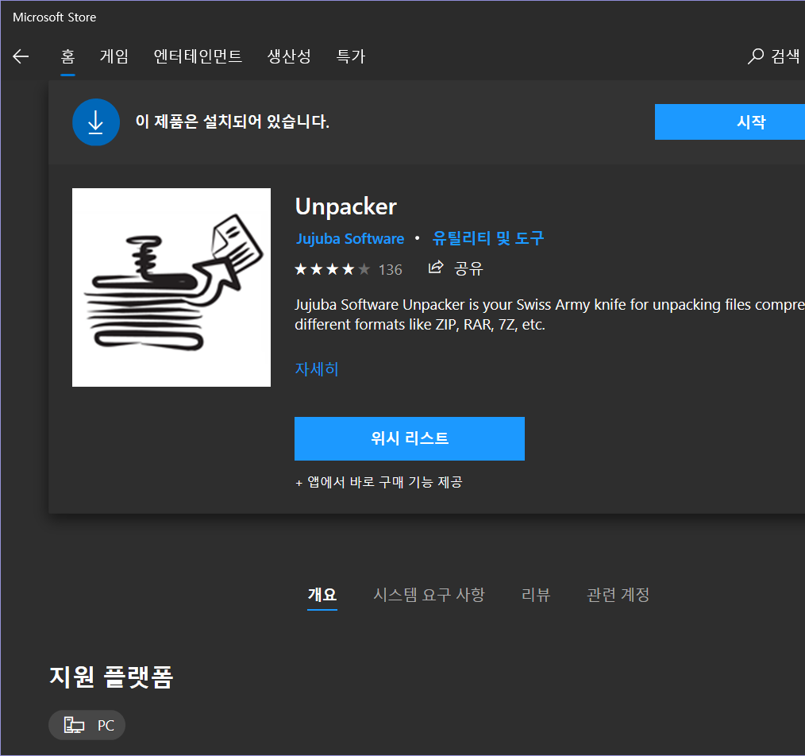Open 유틸리티 및 도구 category link

(487, 238)
